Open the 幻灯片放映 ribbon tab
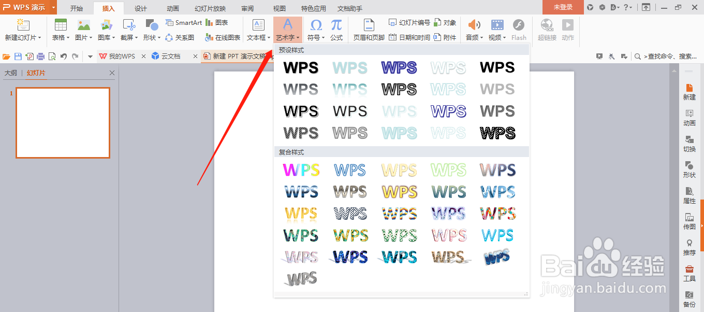The width and height of the screenshot is (704, 312). point(210,8)
